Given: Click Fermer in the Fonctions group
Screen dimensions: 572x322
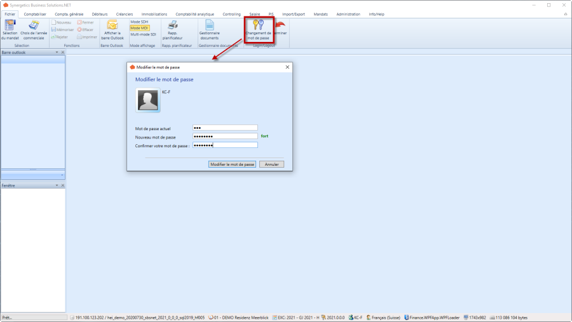Looking at the screenshot, I should [85, 22].
